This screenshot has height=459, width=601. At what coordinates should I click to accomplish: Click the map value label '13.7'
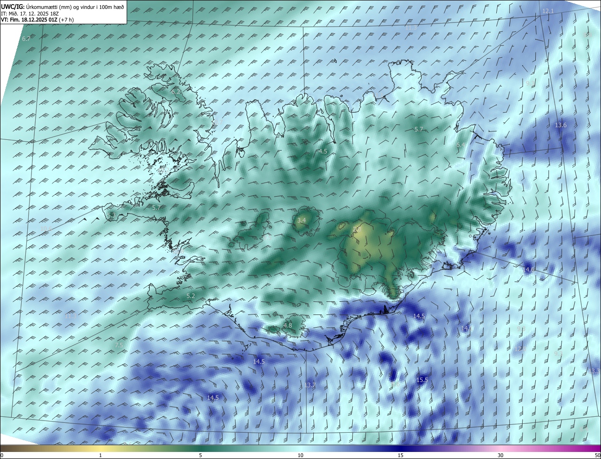pyautogui.click(x=310, y=385)
